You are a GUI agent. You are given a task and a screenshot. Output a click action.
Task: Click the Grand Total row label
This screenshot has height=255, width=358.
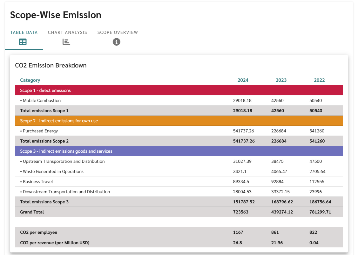(x=32, y=212)
